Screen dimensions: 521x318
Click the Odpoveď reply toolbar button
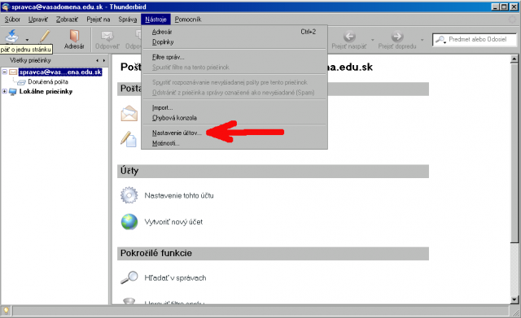click(x=107, y=39)
